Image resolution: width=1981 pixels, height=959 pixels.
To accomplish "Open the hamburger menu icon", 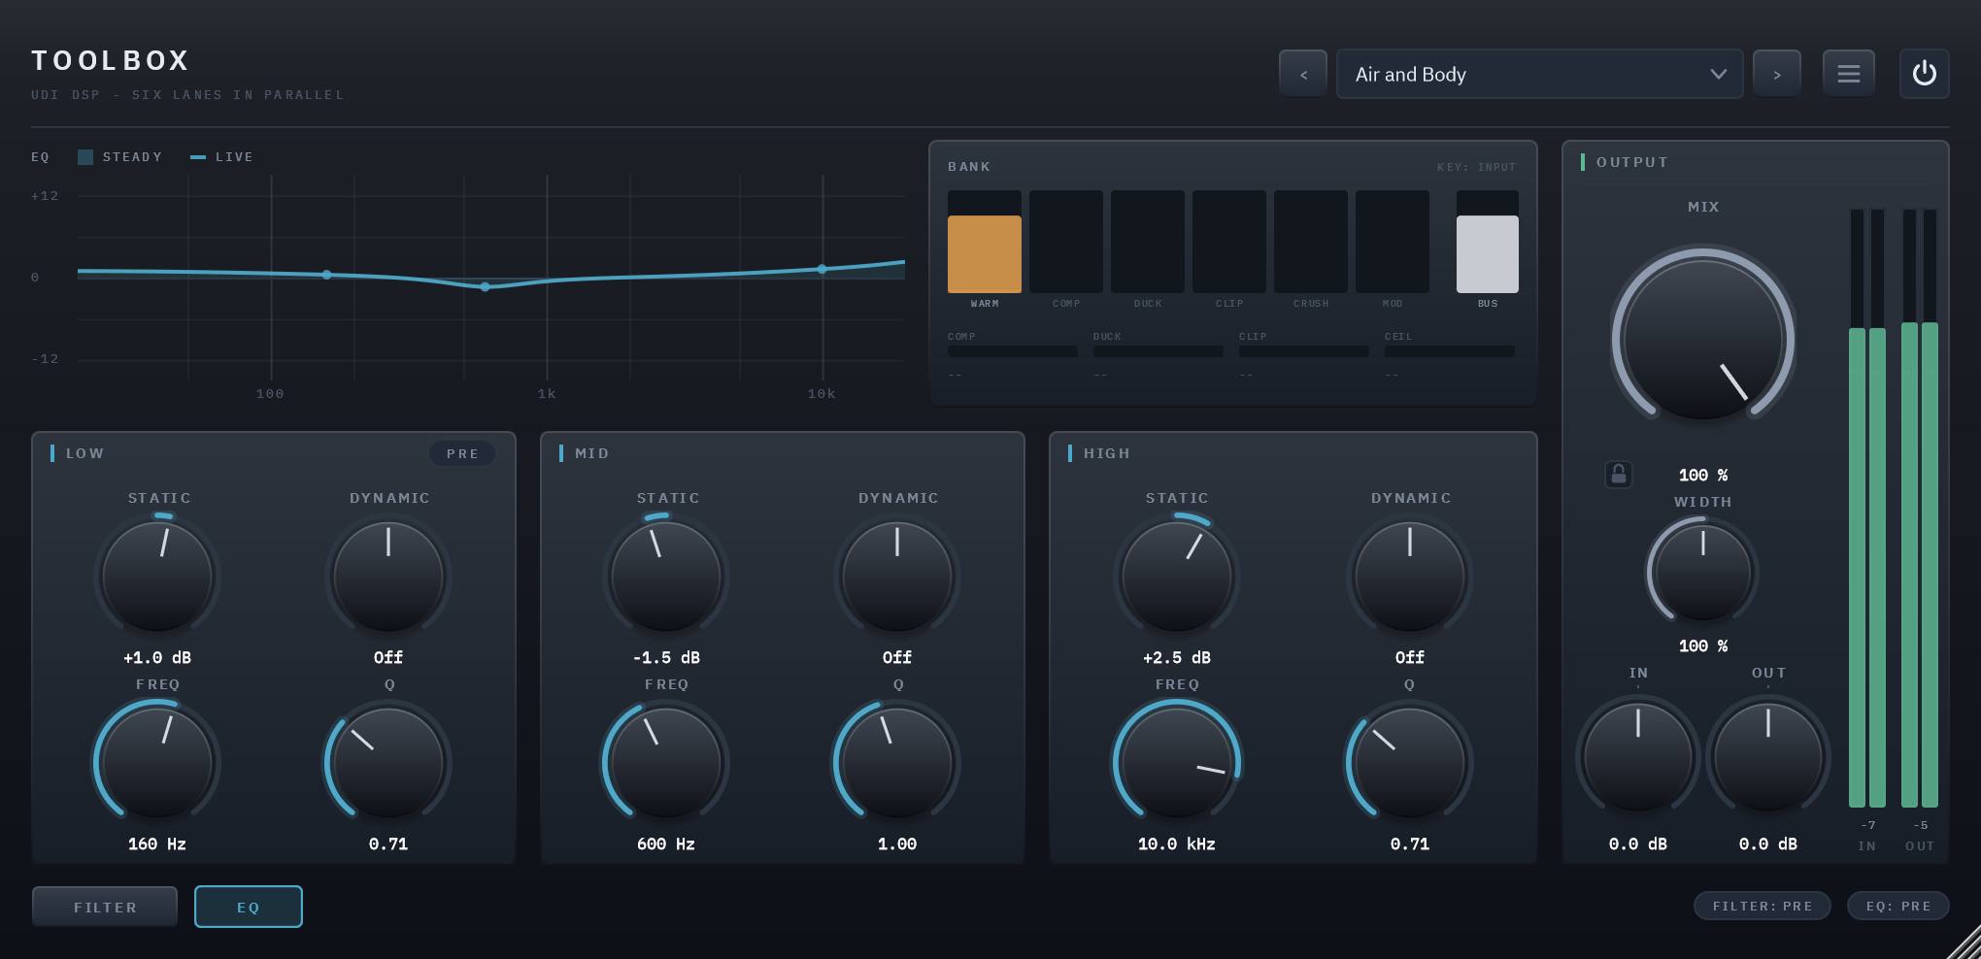I will (x=1849, y=74).
